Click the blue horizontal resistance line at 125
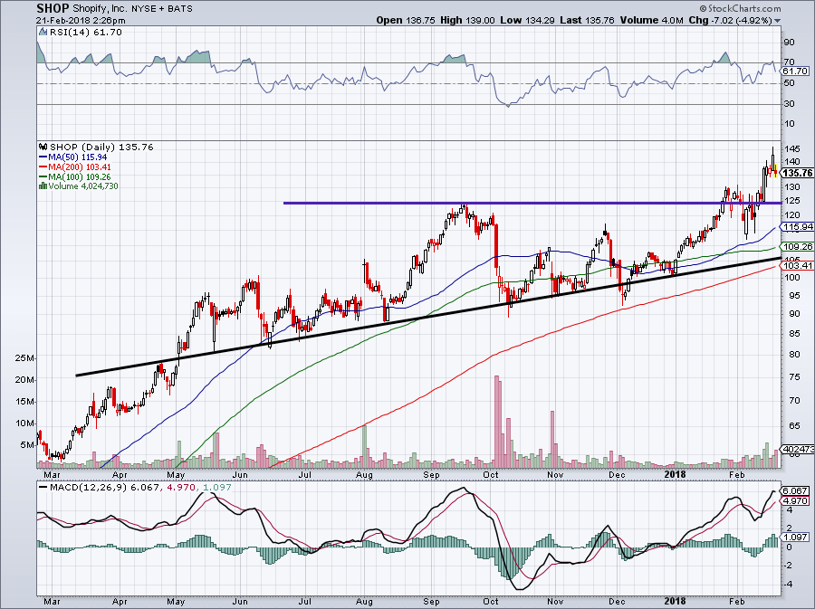The image size is (815, 609). tap(525, 203)
